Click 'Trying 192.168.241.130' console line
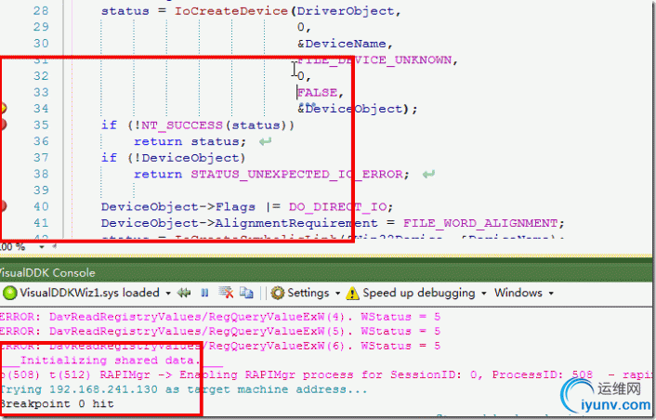Screen dimensions: 656x420 click(183, 389)
